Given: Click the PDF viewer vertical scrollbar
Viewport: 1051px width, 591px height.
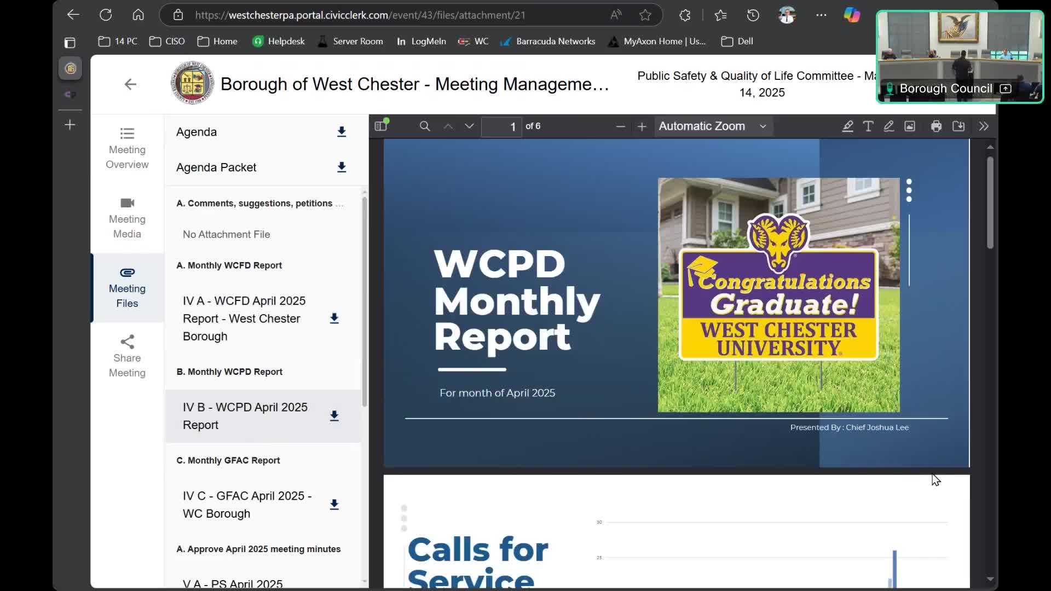Looking at the screenshot, I should [990, 202].
